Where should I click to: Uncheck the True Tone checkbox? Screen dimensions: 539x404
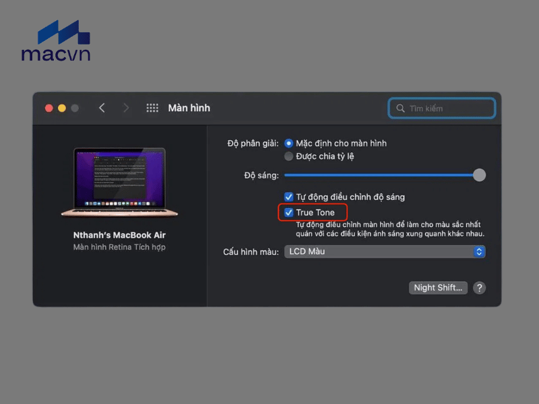point(289,213)
